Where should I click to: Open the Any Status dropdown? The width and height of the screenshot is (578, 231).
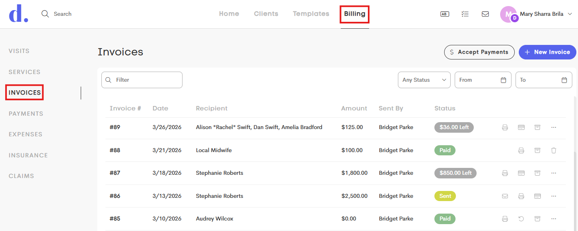(x=424, y=80)
